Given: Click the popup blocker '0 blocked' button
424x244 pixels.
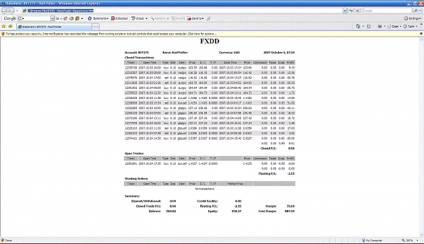Looking at the screenshot, I should tap(119, 18).
